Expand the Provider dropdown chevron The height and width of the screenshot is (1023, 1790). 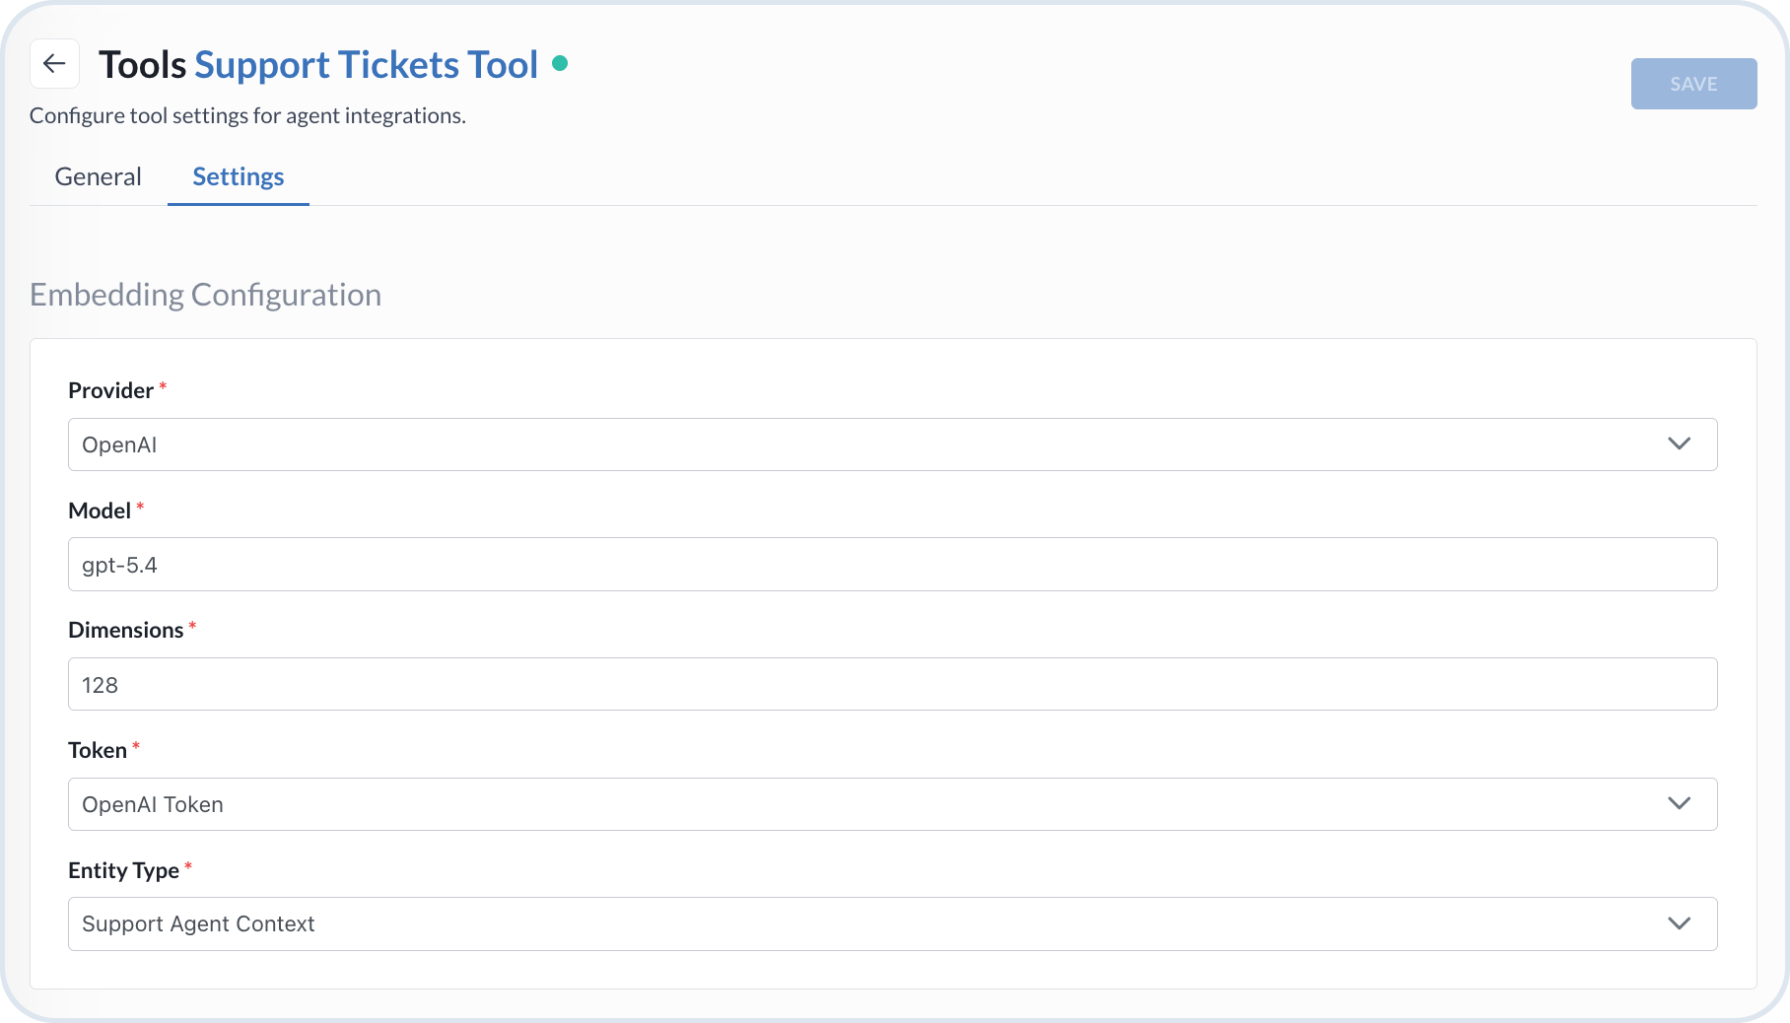point(1680,443)
